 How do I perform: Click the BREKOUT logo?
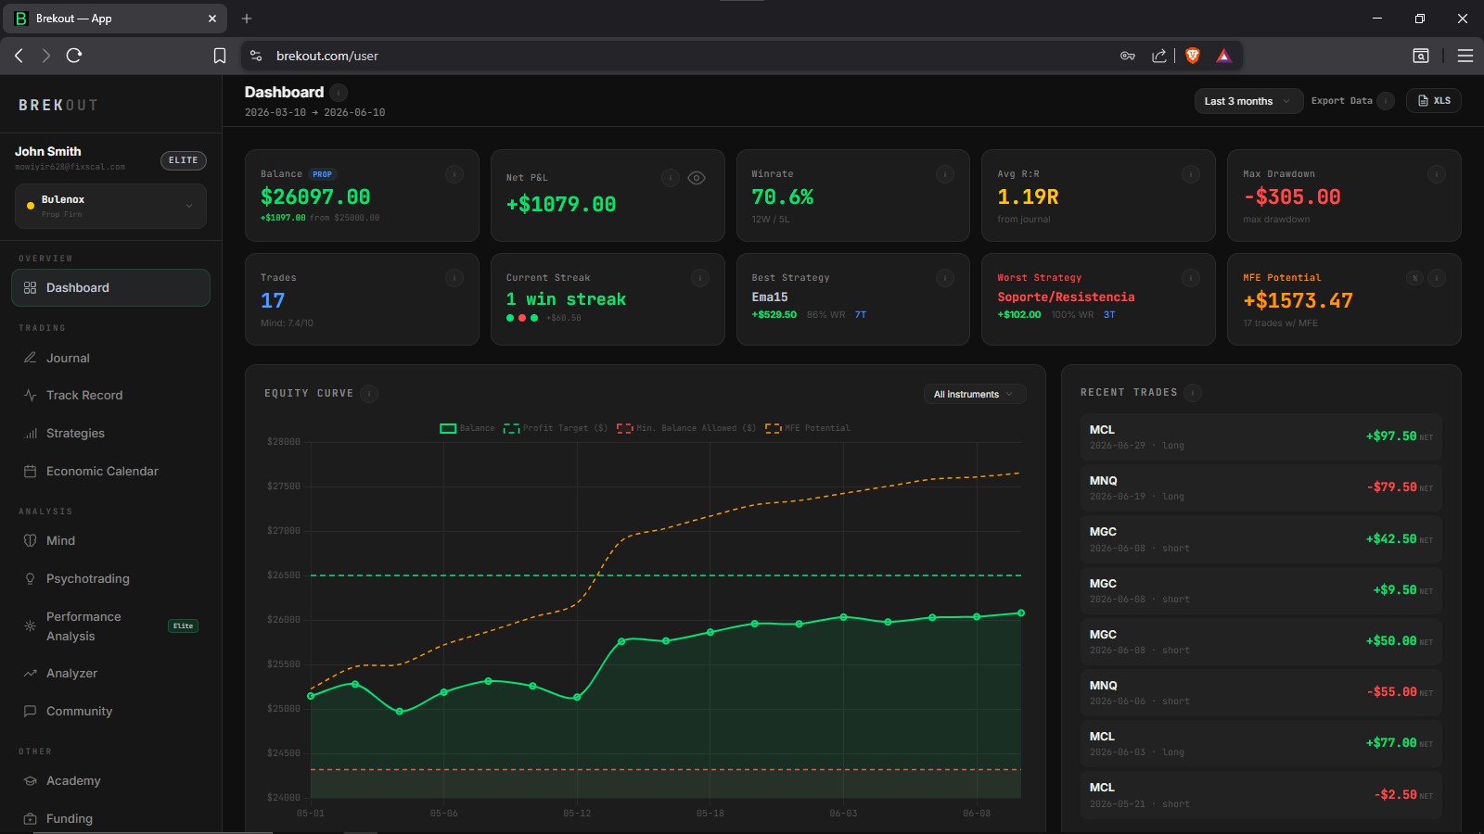pos(58,106)
